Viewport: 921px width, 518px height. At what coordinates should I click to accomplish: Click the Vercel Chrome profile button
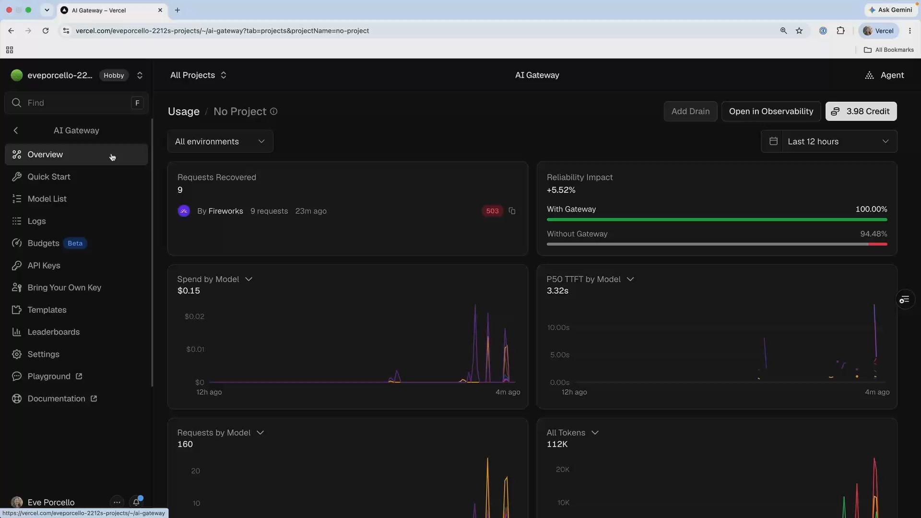(x=878, y=31)
